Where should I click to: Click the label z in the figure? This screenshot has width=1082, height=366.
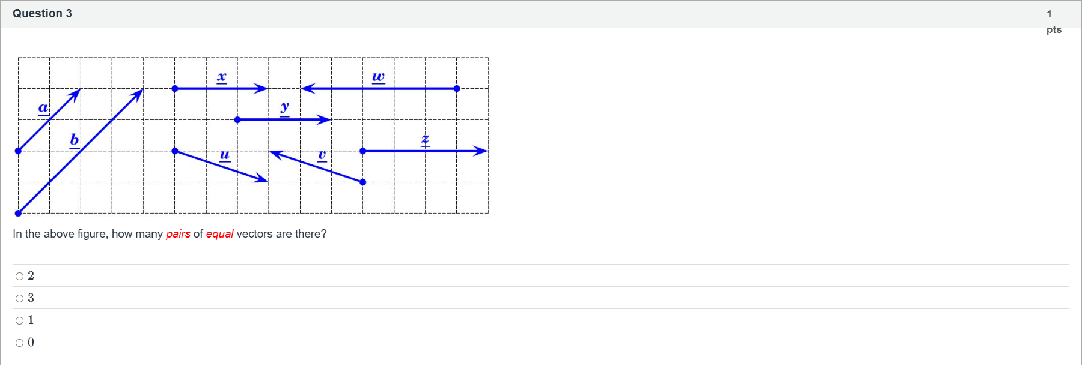[x=424, y=139]
